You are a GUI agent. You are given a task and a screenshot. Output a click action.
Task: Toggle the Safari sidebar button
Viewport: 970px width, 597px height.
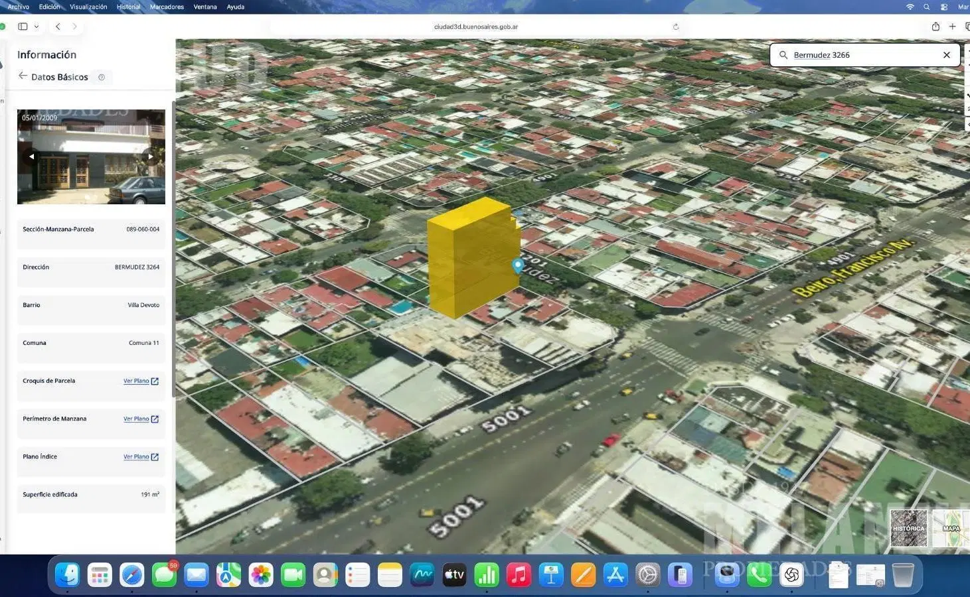(23, 27)
